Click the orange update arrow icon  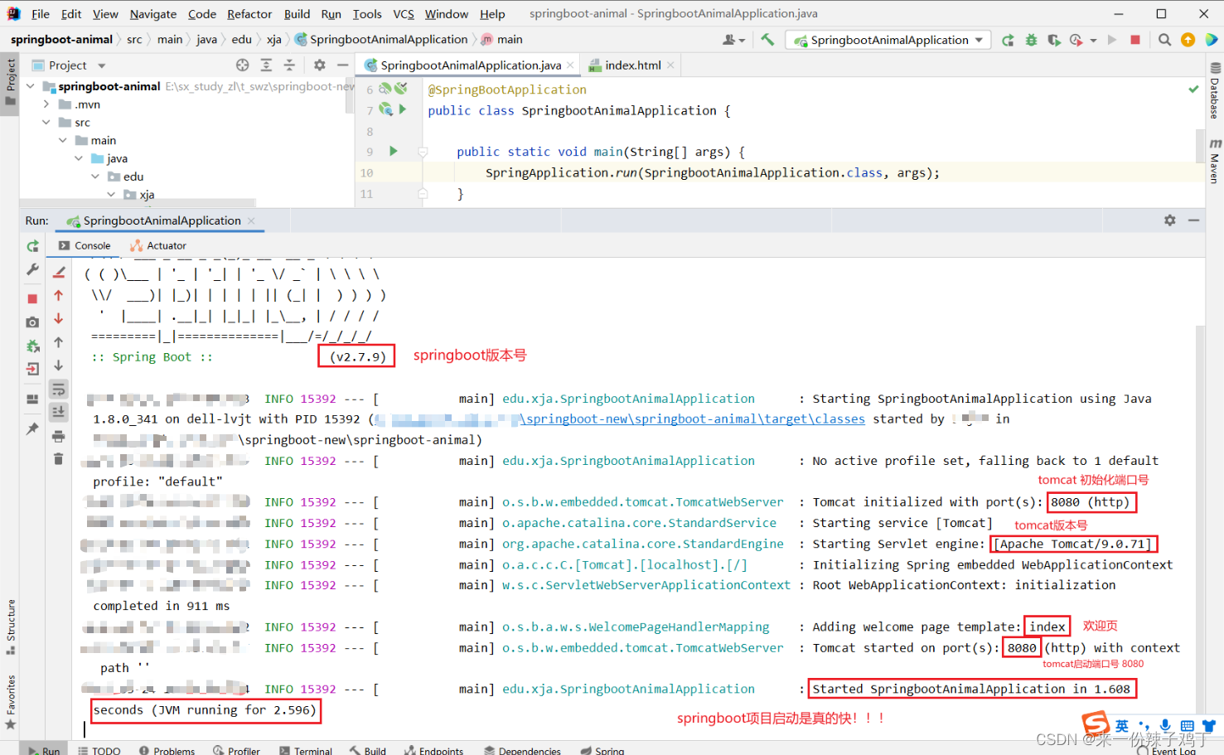click(x=1188, y=40)
